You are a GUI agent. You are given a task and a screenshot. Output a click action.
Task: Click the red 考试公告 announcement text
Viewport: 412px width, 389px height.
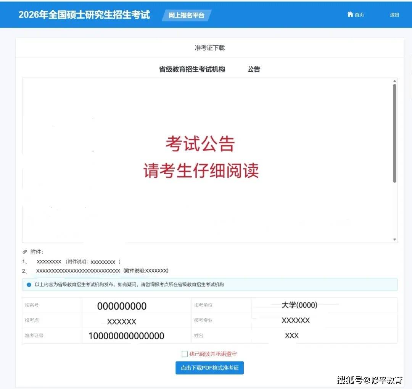click(200, 144)
